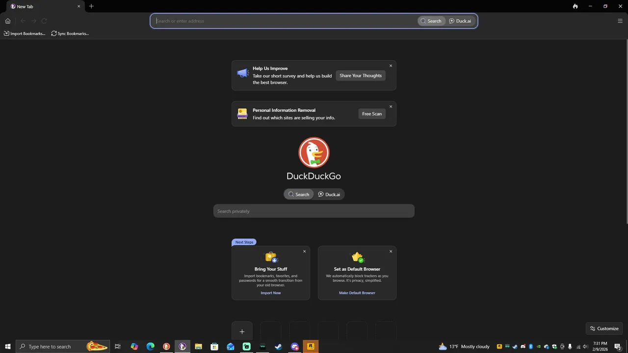
Task: Click the DuckDuckGo duck logo
Action: point(314,152)
